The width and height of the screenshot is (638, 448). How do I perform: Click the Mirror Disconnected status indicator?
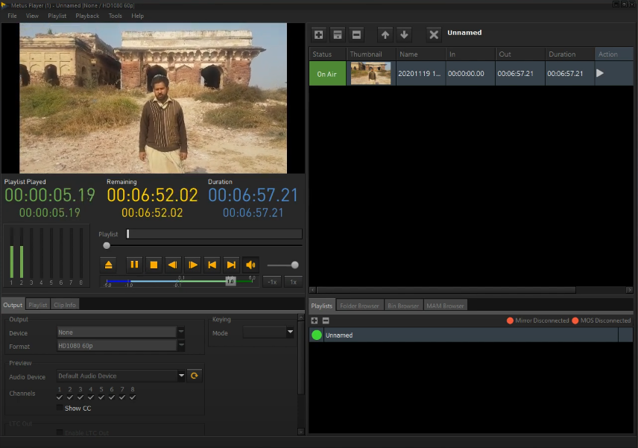(538, 321)
